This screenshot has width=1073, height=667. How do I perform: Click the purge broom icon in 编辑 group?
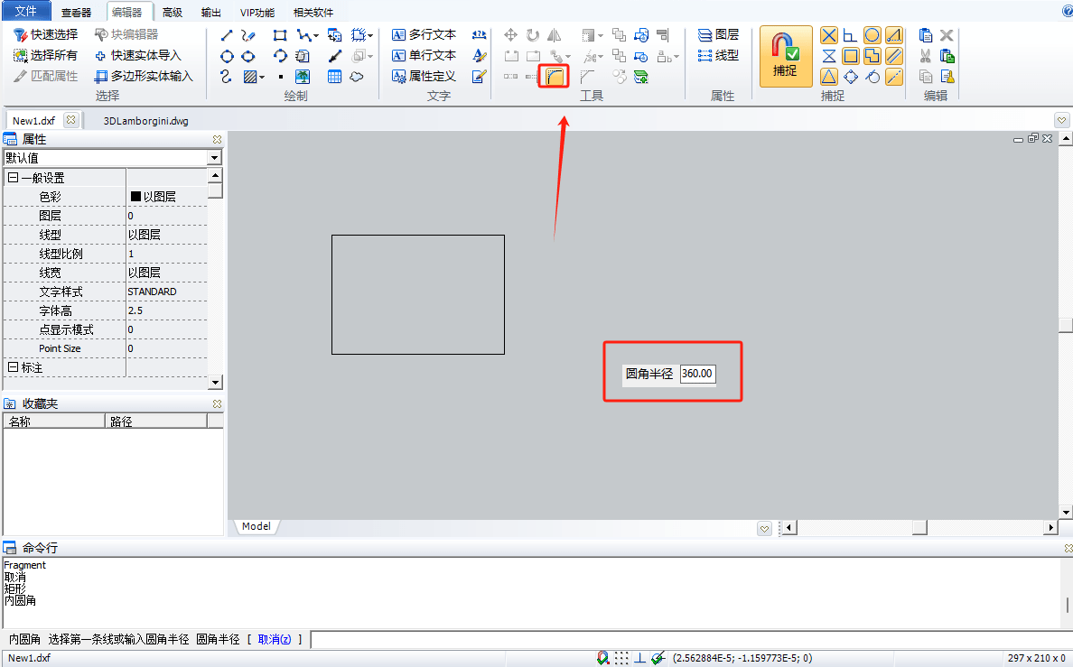947,77
